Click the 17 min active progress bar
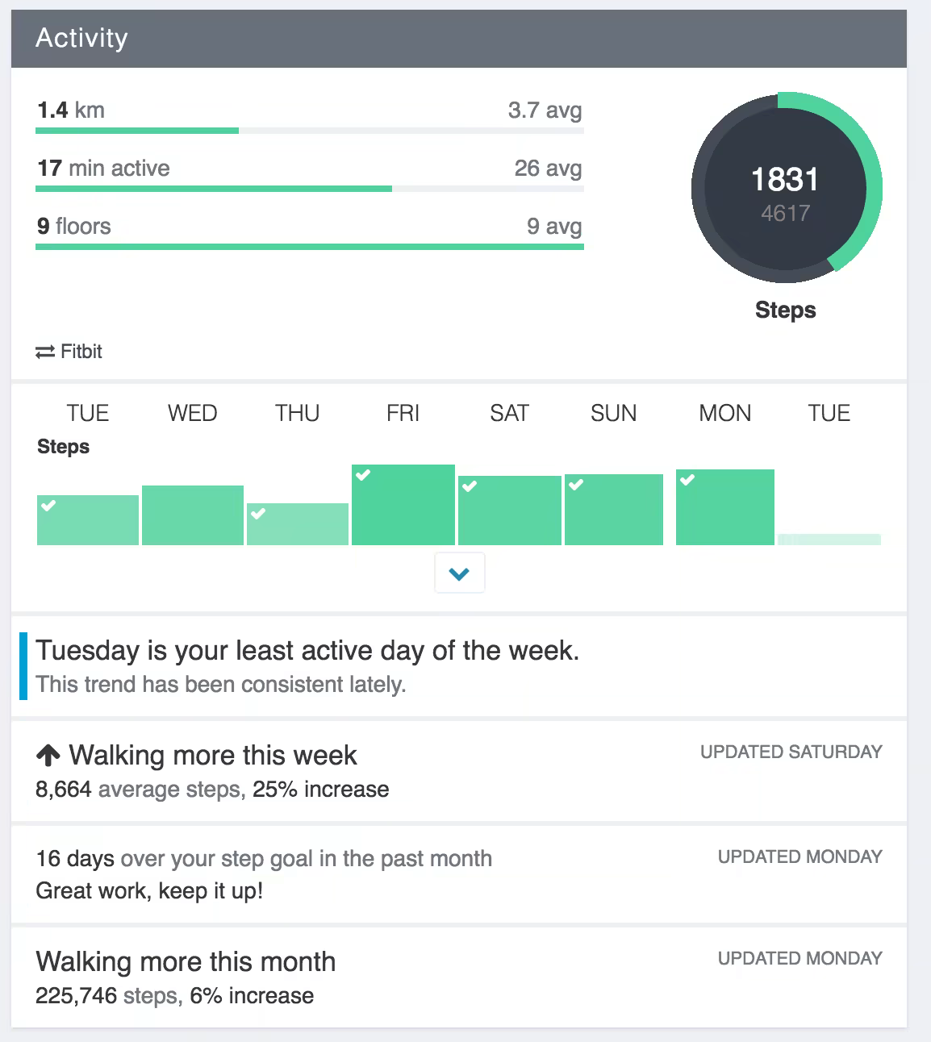 pyautogui.click(x=309, y=189)
